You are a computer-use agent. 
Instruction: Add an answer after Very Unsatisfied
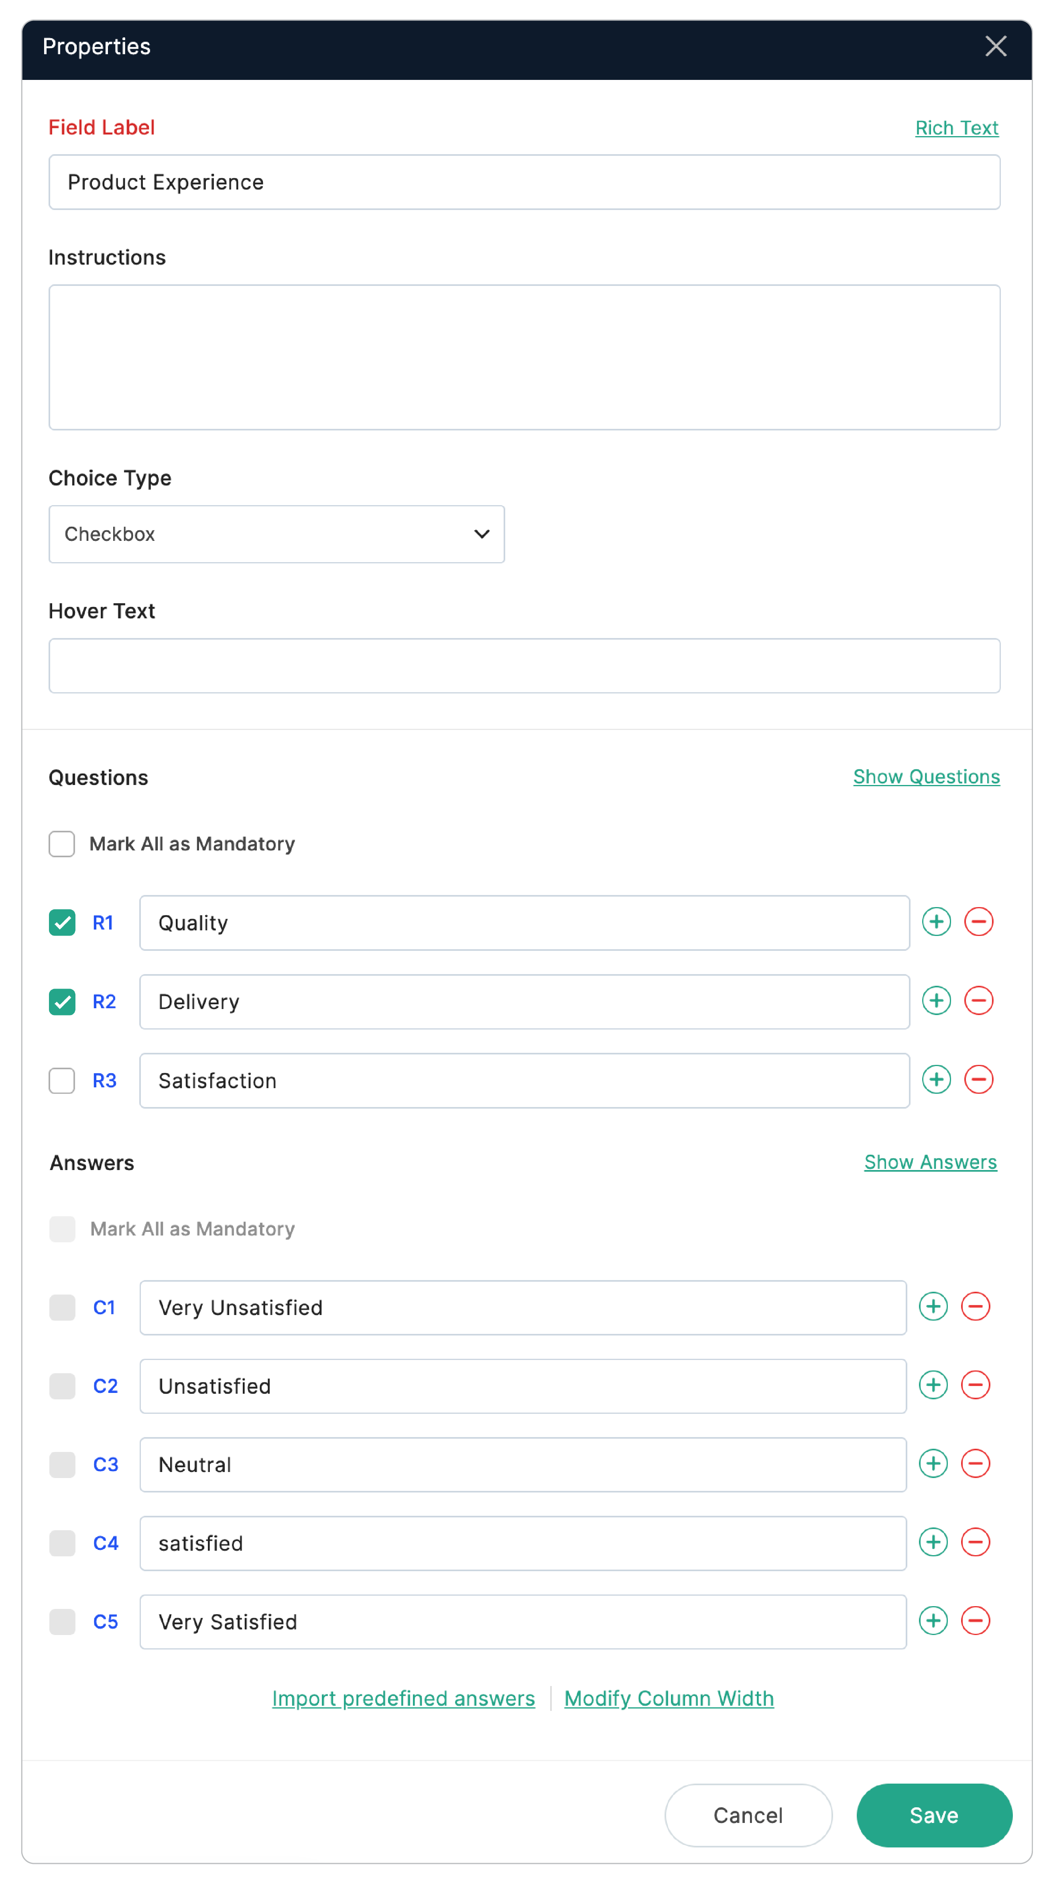coord(933,1307)
